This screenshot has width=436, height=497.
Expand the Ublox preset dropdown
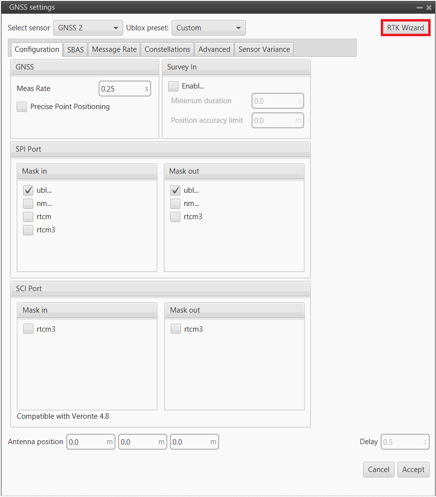pyautogui.click(x=208, y=28)
